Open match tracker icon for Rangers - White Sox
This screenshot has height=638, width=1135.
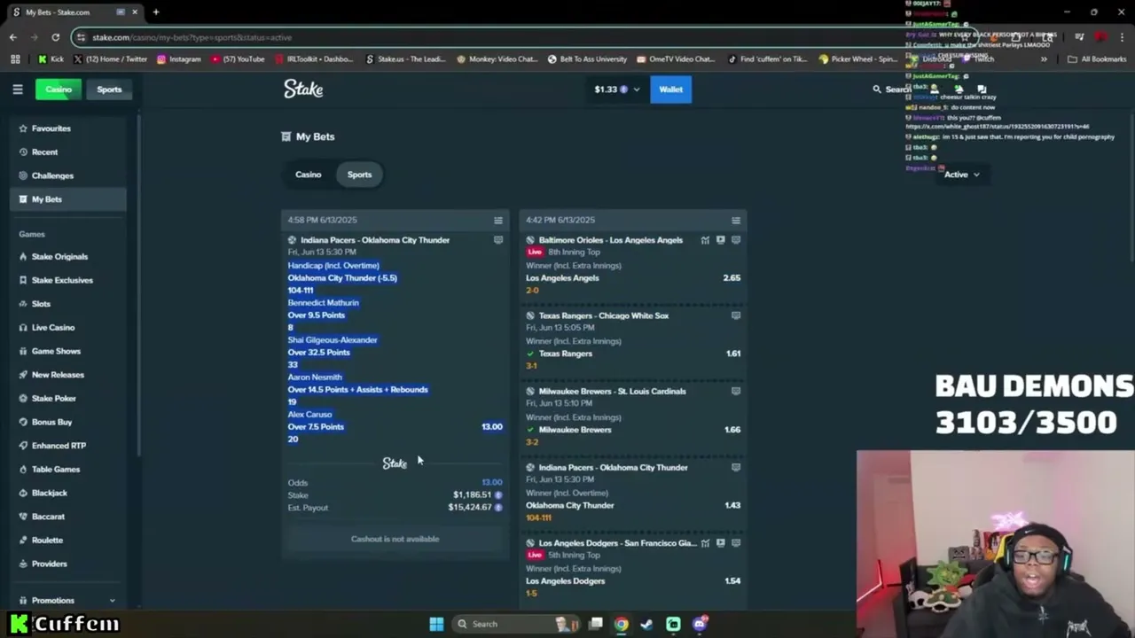coord(736,315)
